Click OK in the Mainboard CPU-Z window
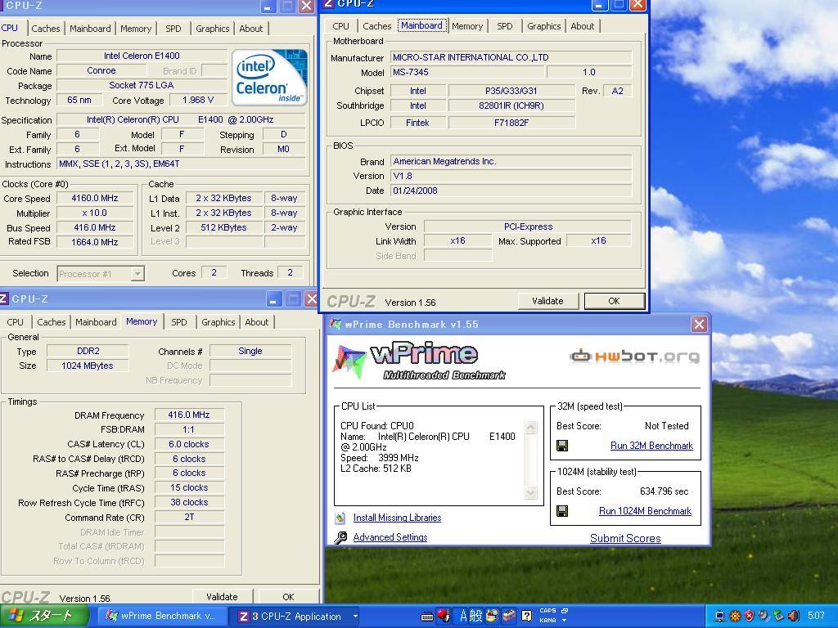This screenshot has height=628, width=838. click(614, 301)
